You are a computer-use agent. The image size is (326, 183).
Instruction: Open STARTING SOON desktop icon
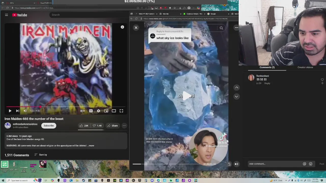click(33, 167)
